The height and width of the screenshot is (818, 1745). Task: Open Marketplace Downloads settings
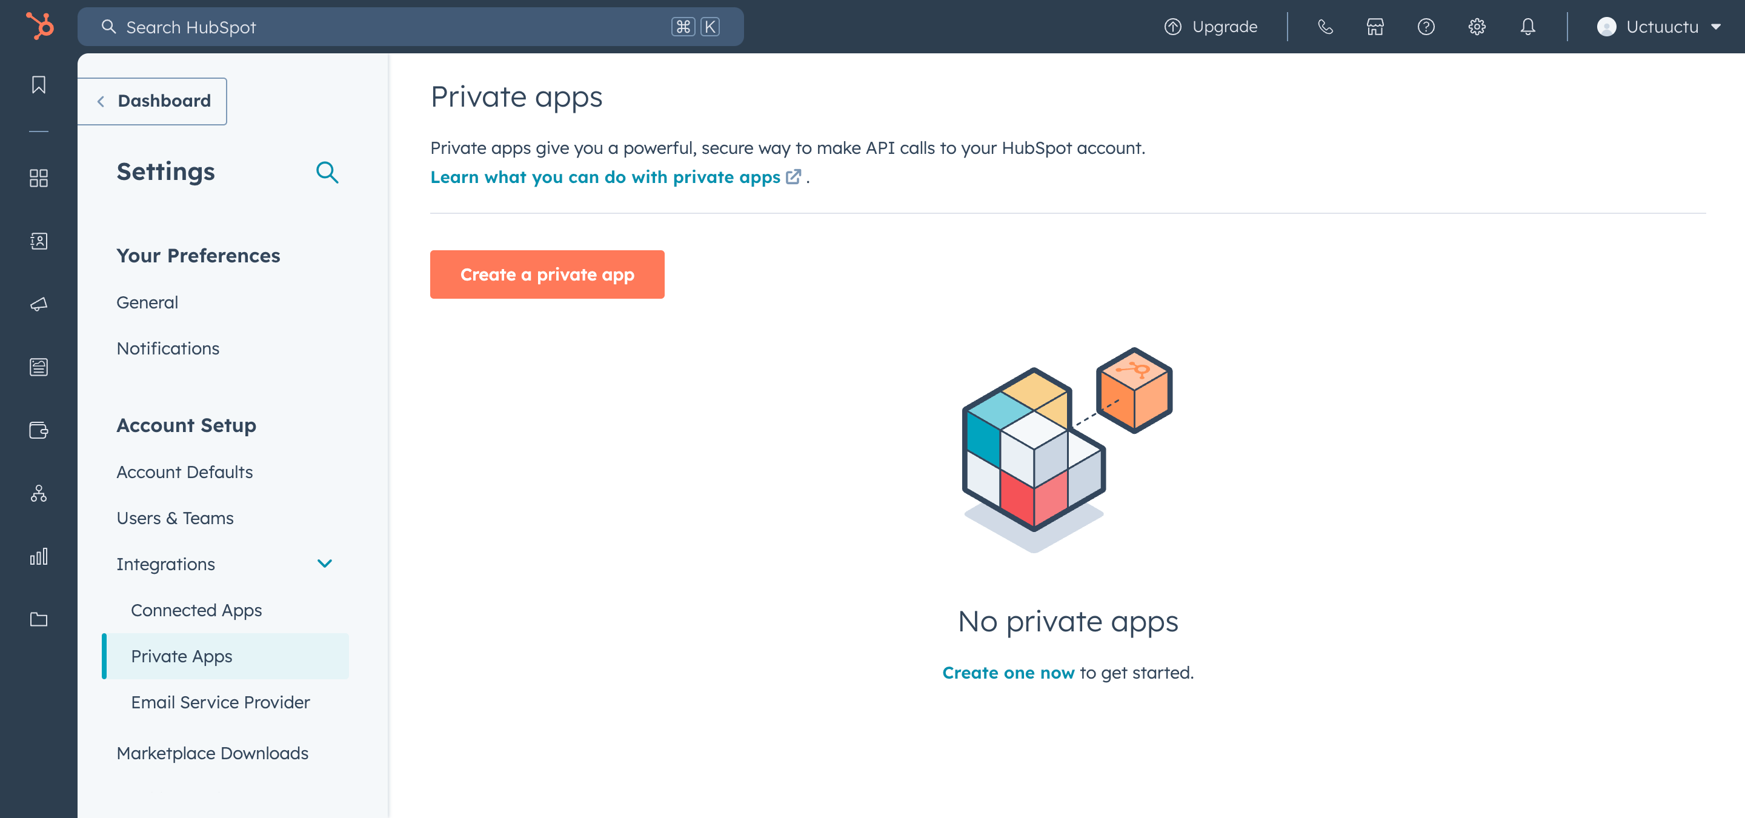coord(212,753)
